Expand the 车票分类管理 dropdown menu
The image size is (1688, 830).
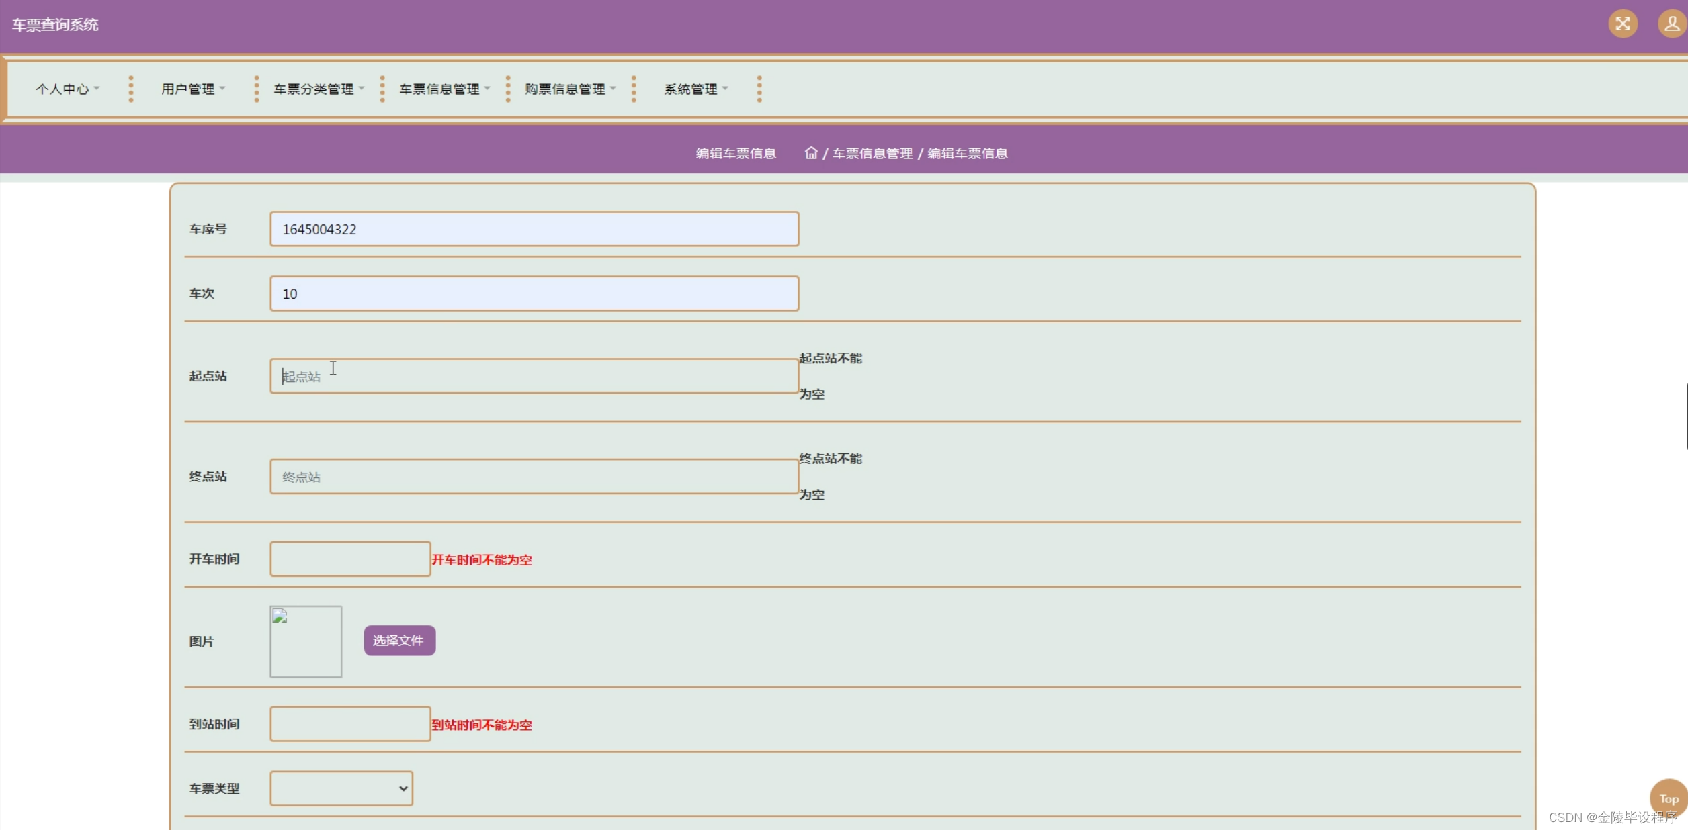pos(316,88)
